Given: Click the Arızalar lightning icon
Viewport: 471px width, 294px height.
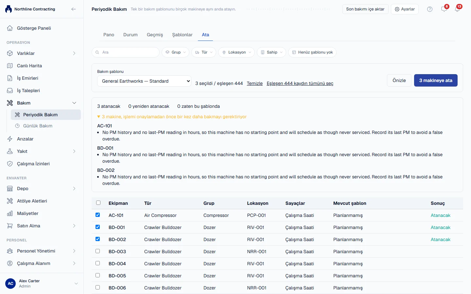Looking at the screenshot, I should [10, 139].
